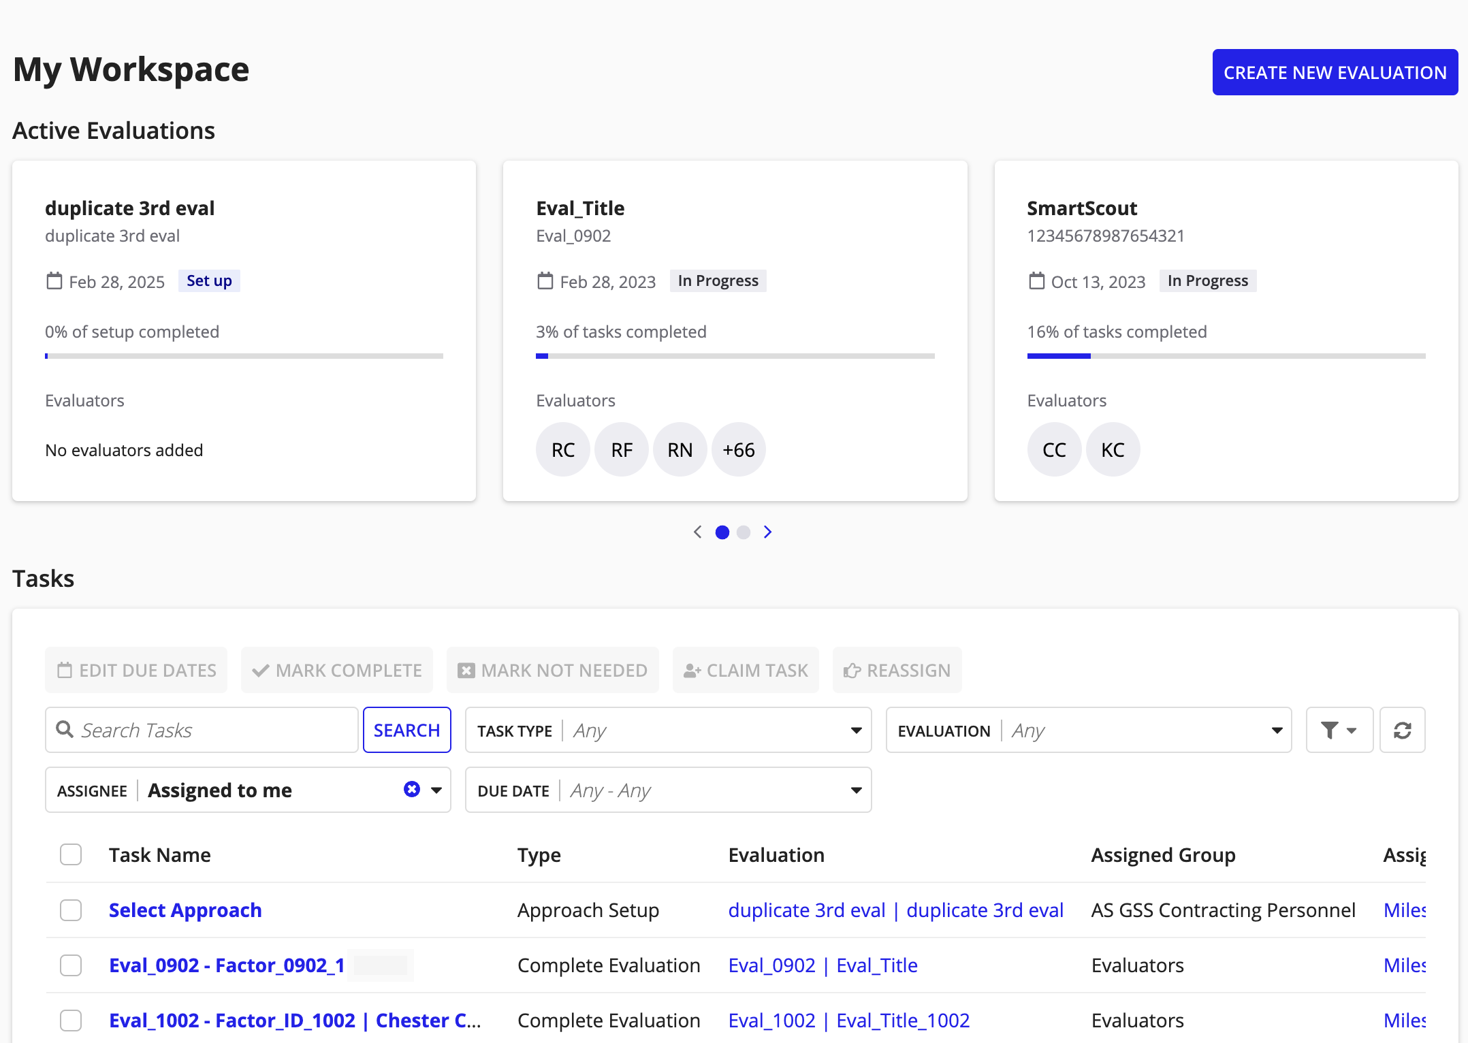1468x1043 pixels.
Task: Click the calendar icon next to Feb 28, 2023
Action: [x=545, y=280]
